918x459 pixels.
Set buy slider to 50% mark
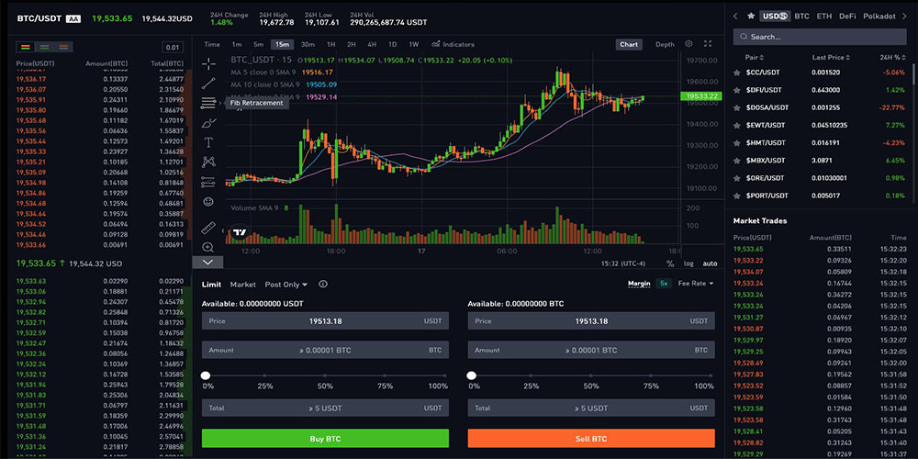[326, 375]
